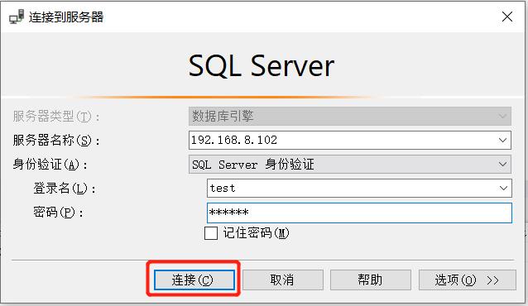
Task: Click the 身份验证(A) label
Action: 50,165
